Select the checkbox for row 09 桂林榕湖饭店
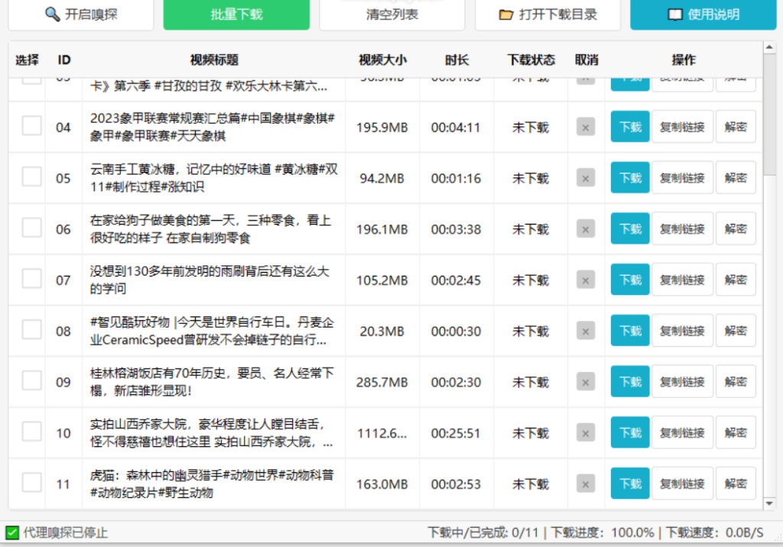The height and width of the screenshot is (547, 783). tap(31, 381)
